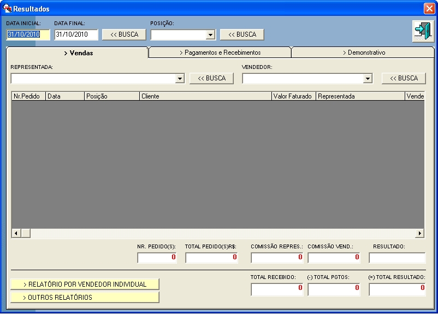The height and width of the screenshot is (314, 438).
Task: Open Outros Relatórios
Action: 85,298
